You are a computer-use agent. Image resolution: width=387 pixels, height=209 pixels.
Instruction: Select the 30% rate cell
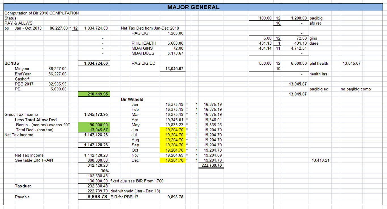click(105, 171)
